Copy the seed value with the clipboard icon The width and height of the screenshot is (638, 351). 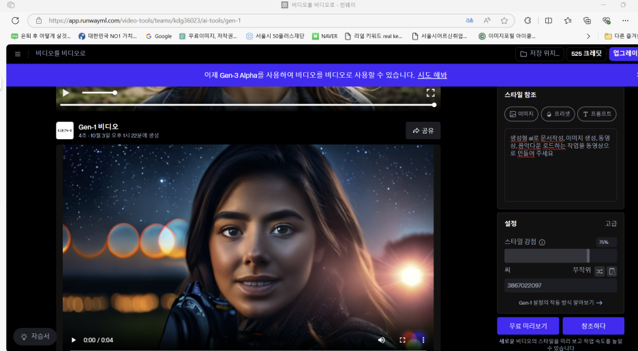(x=612, y=271)
